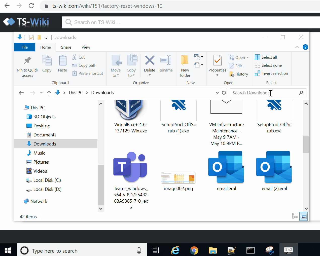Collapse the ribbon using the chevron
Image resolution: width=320 pixels, height=256 pixels.
[x=297, y=47]
